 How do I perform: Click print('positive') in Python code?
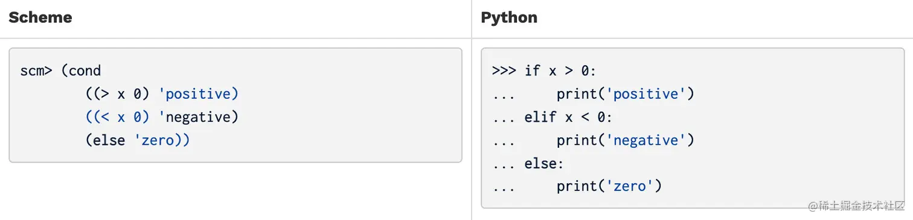tap(626, 94)
